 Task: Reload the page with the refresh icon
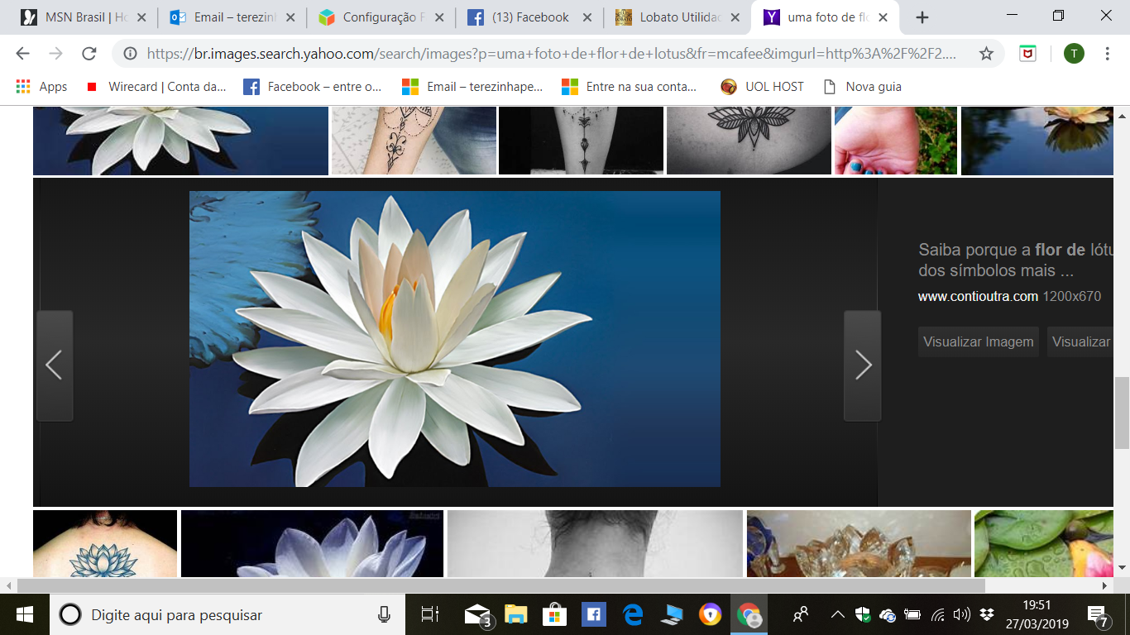89,54
